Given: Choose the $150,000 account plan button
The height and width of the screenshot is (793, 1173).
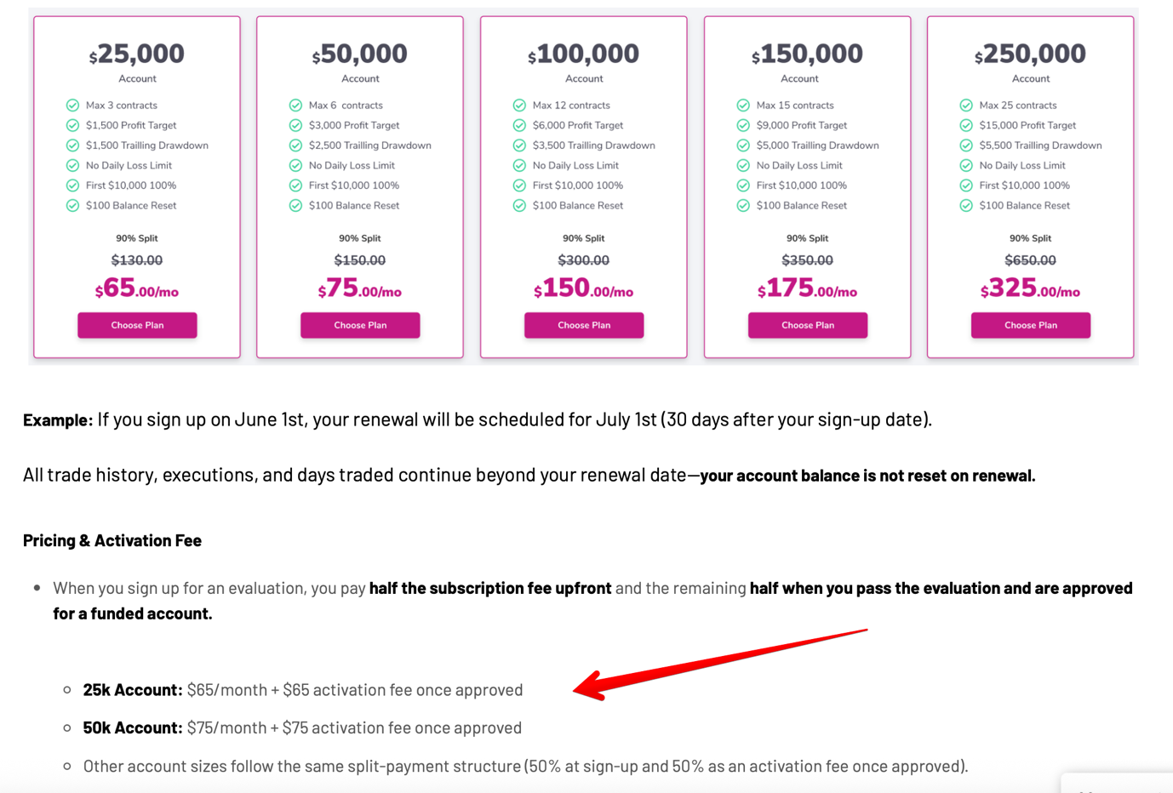Looking at the screenshot, I should coord(808,325).
